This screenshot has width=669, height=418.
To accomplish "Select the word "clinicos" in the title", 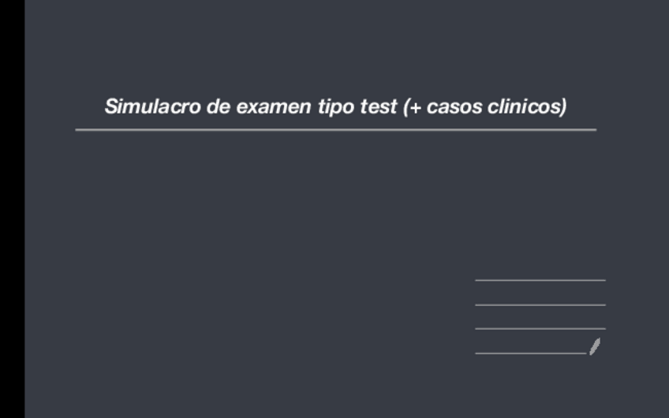I will [522, 106].
